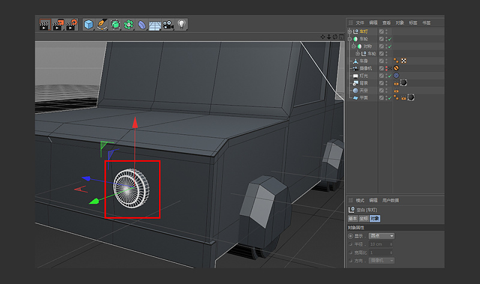Expand the 车灯 object tree node

(350, 32)
